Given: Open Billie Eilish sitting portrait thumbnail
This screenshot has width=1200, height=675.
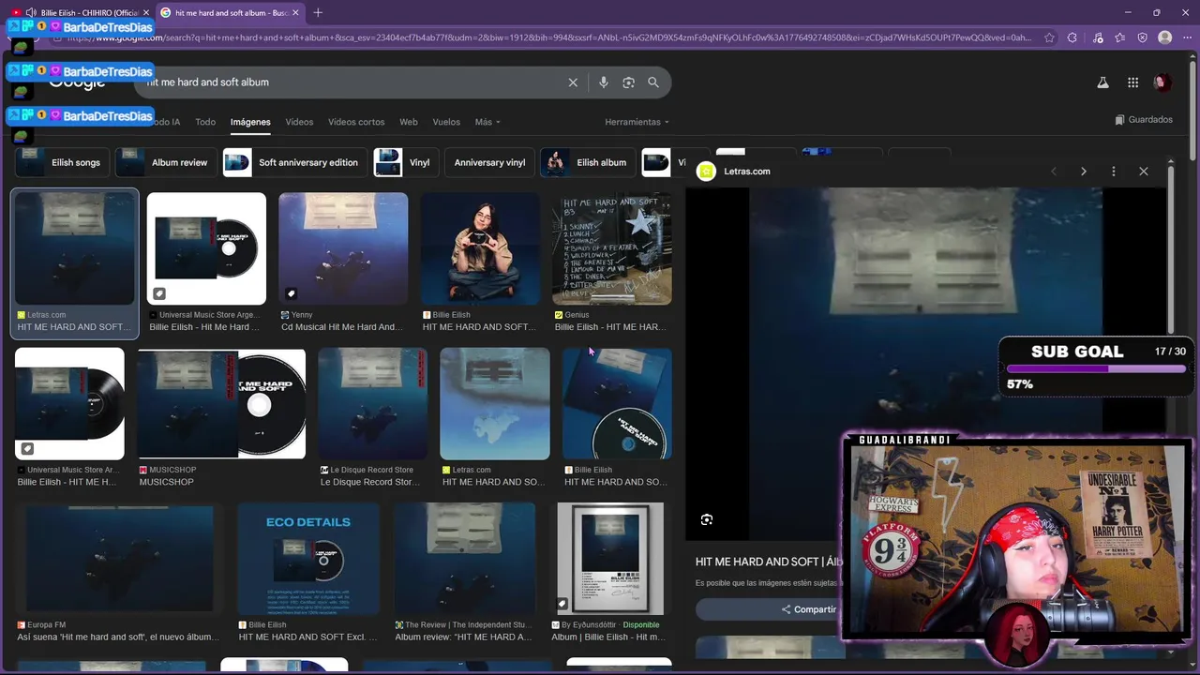Looking at the screenshot, I should coord(480,249).
